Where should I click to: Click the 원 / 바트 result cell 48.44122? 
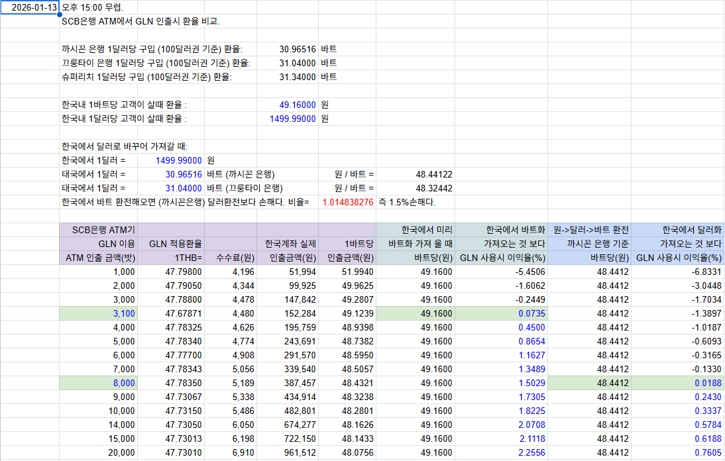pos(434,174)
